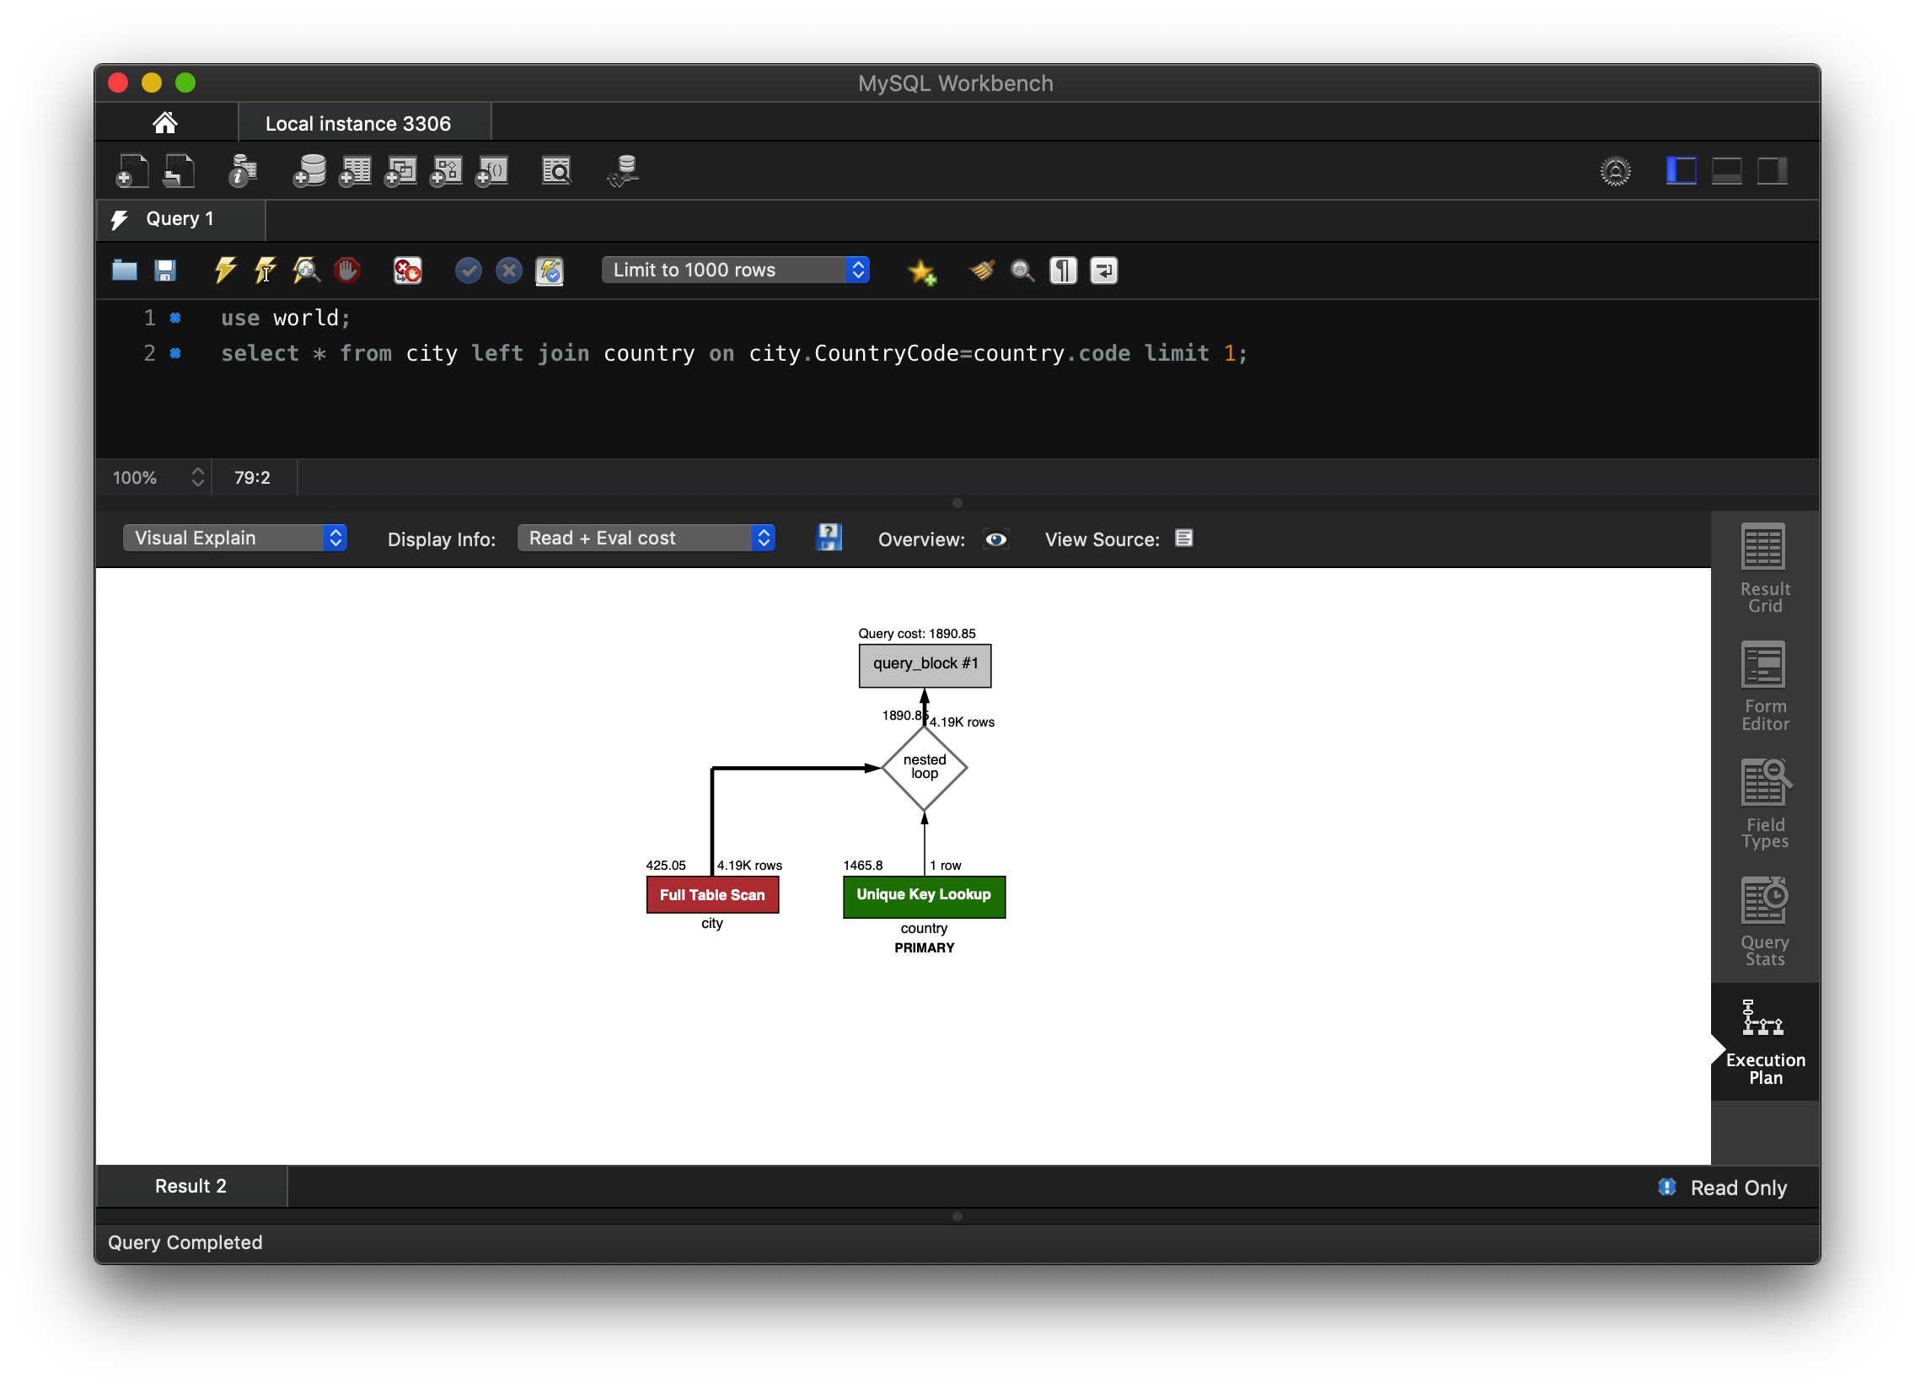Click the red stop execution hand icon

[x=346, y=271]
